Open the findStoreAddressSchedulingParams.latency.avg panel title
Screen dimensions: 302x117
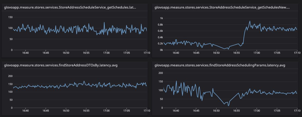pyautogui.click(x=220, y=65)
